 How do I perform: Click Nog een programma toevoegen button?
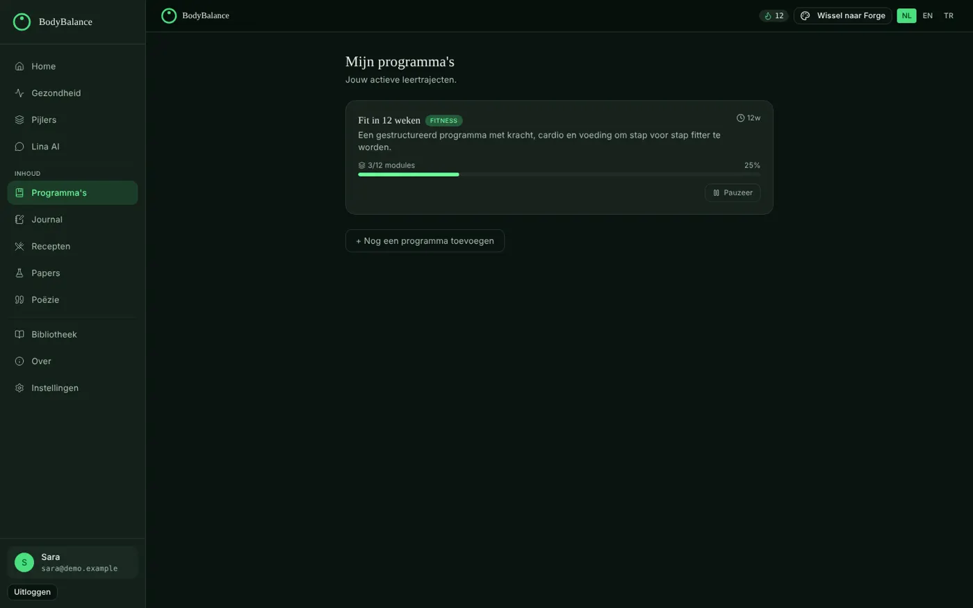[x=425, y=240]
